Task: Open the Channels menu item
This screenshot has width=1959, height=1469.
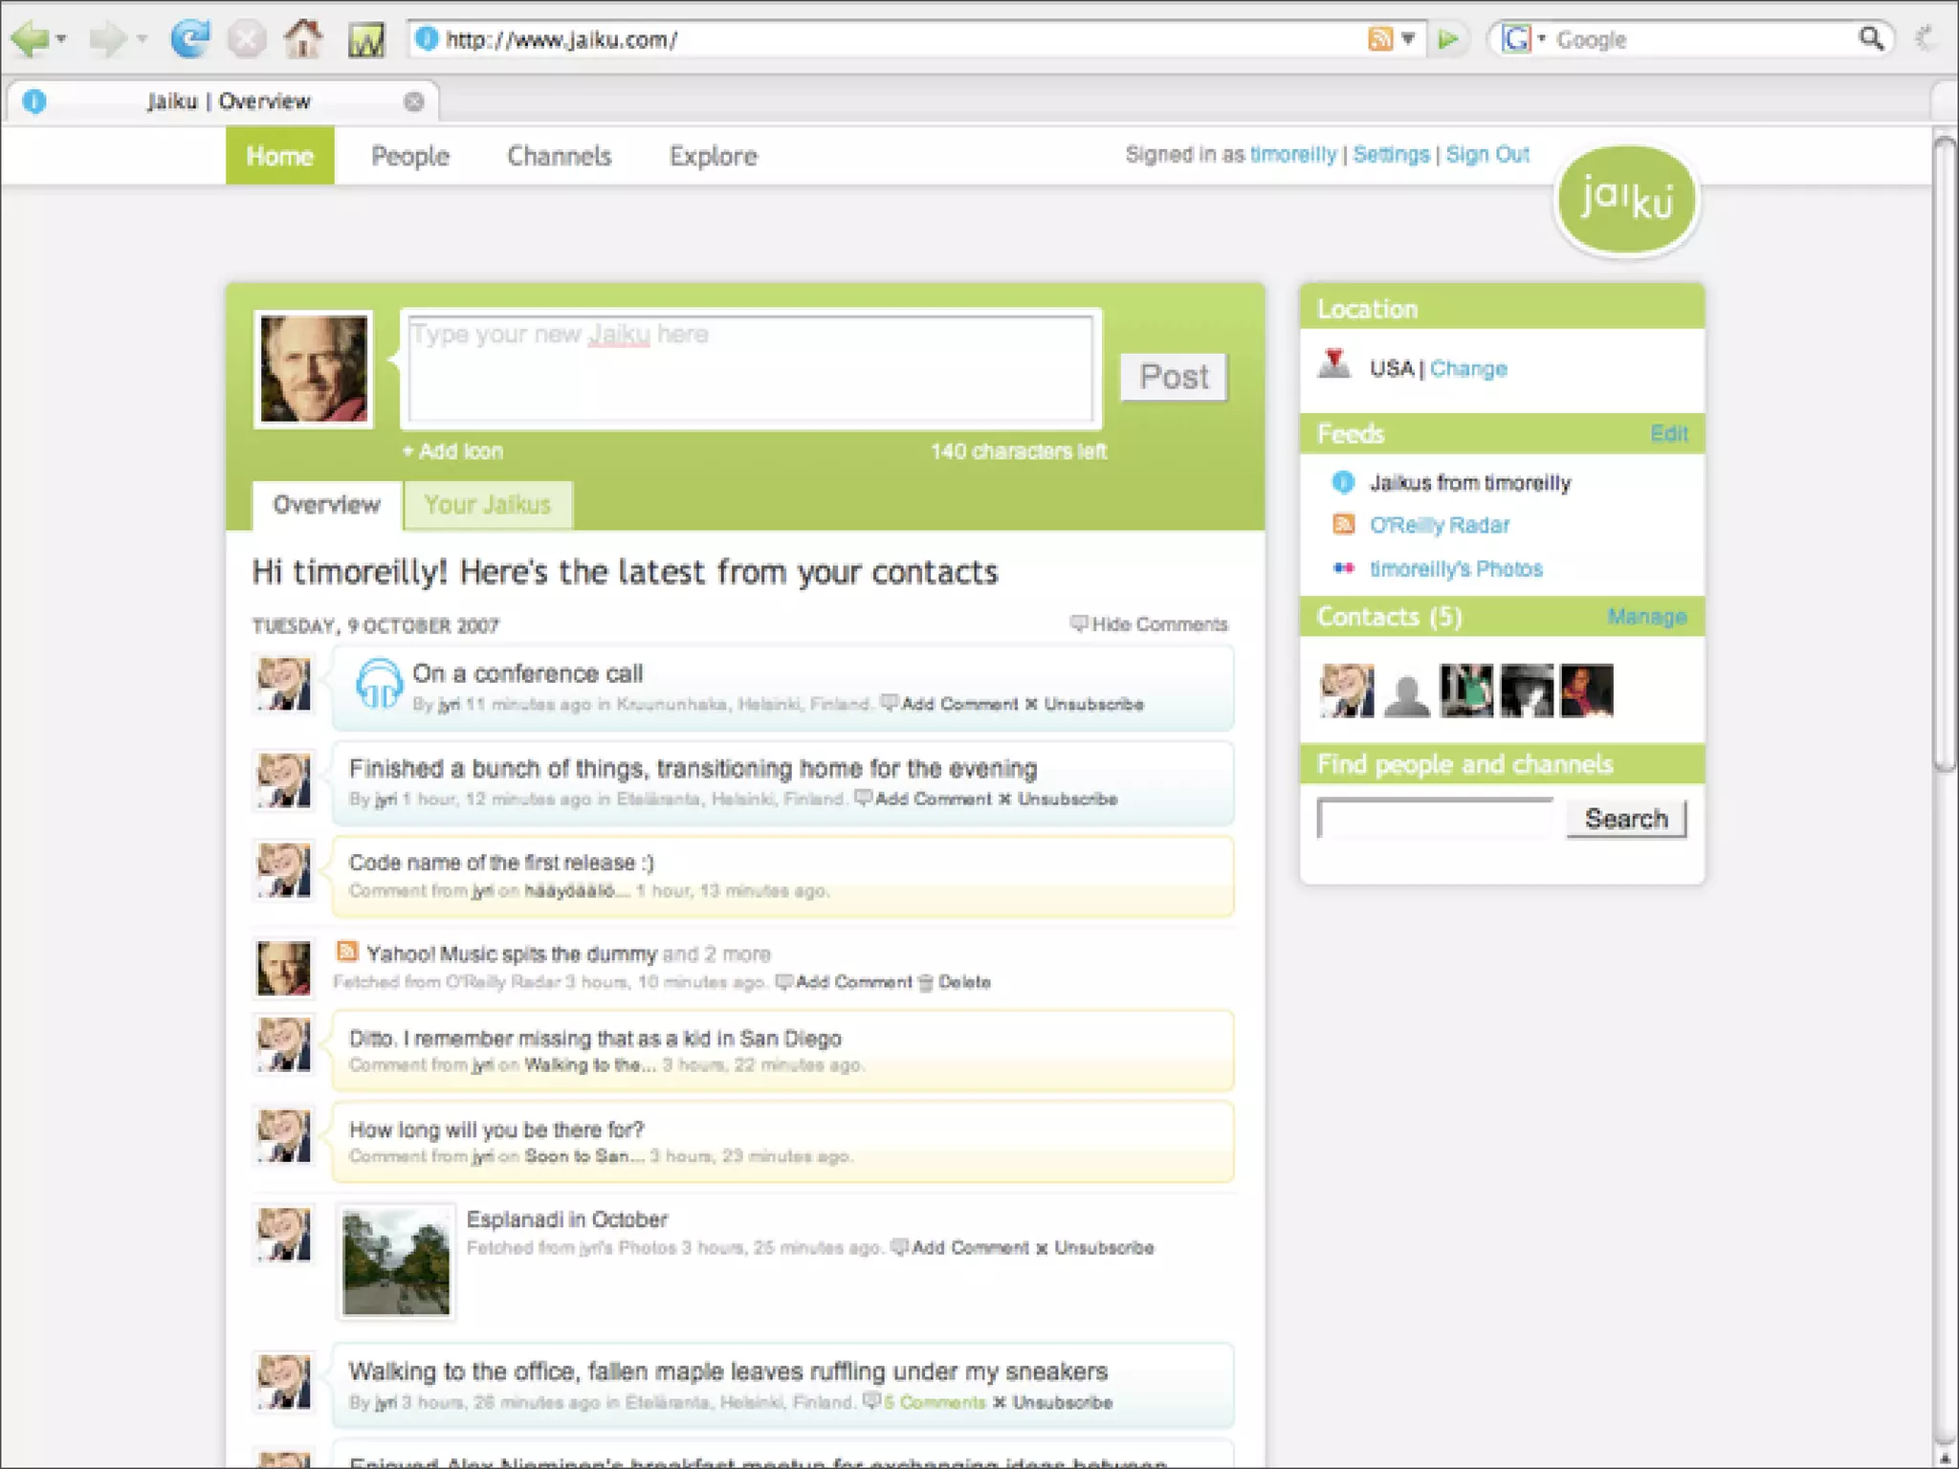Action: pyautogui.click(x=559, y=156)
